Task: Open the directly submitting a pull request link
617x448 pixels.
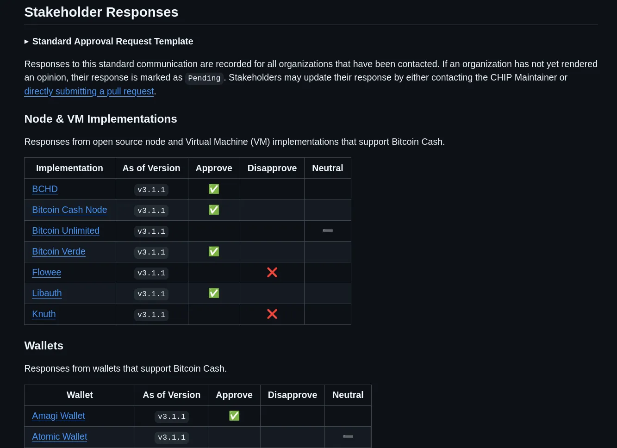Action: (x=89, y=91)
